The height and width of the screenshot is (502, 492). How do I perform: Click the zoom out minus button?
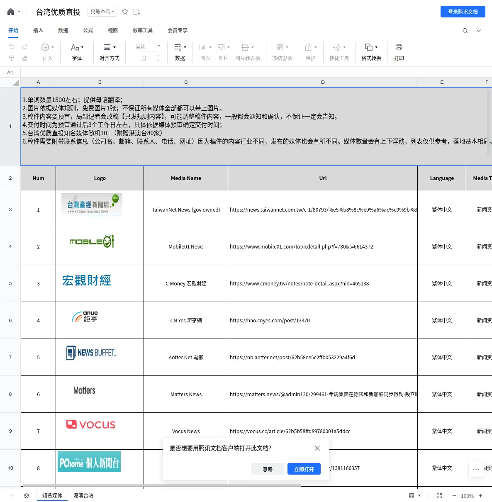454,496
